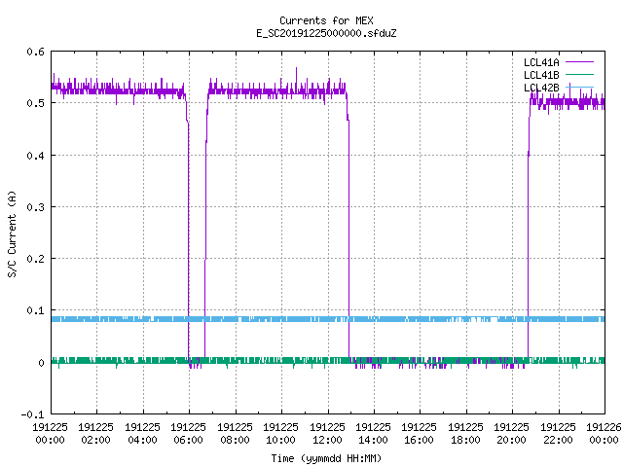
Task: Click the tall LCL41A spike after 10:00
Action: (x=296, y=78)
